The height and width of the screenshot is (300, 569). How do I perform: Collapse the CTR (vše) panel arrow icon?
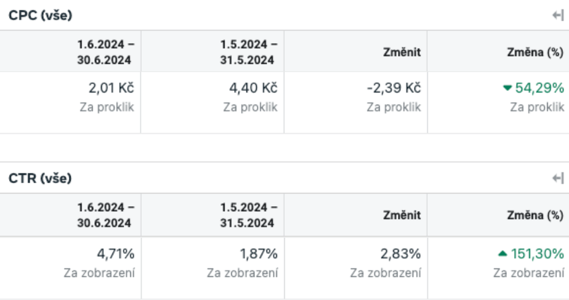tap(558, 178)
